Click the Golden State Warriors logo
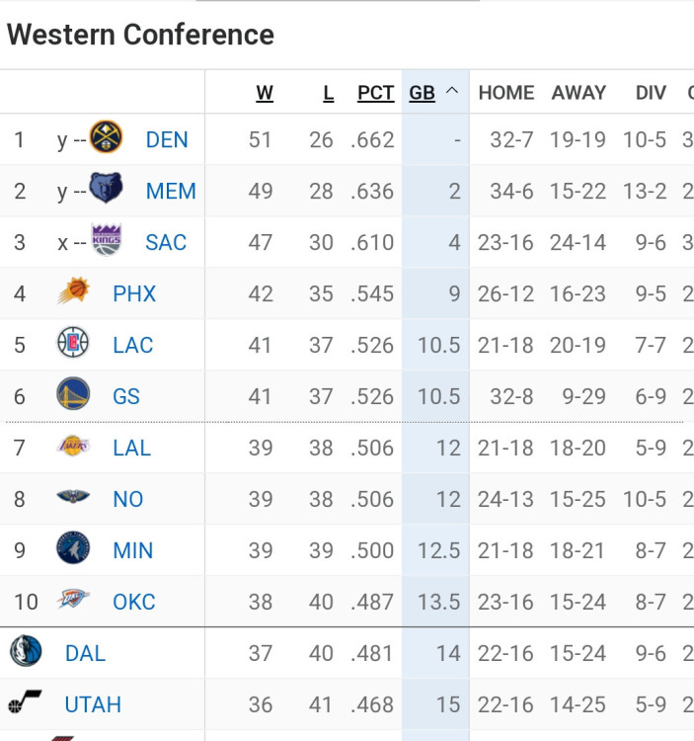Viewport: 694px width, 741px height. pyautogui.click(x=73, y=396)
